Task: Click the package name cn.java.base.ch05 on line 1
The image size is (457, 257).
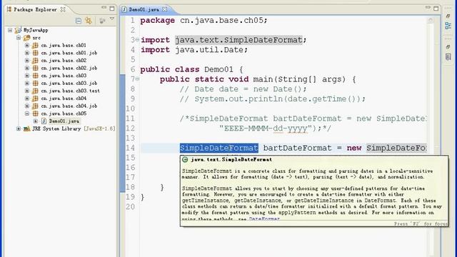Action: pos(221,21)
